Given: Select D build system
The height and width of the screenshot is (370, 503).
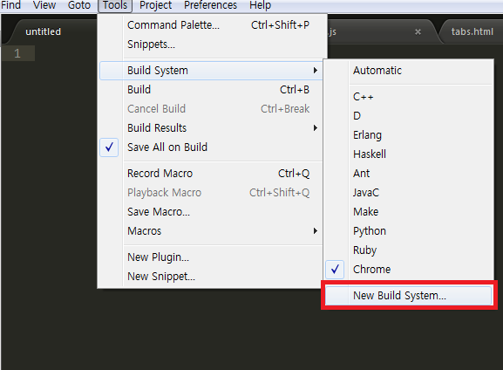Looking at the screenshot, I should tap(408, 115).
